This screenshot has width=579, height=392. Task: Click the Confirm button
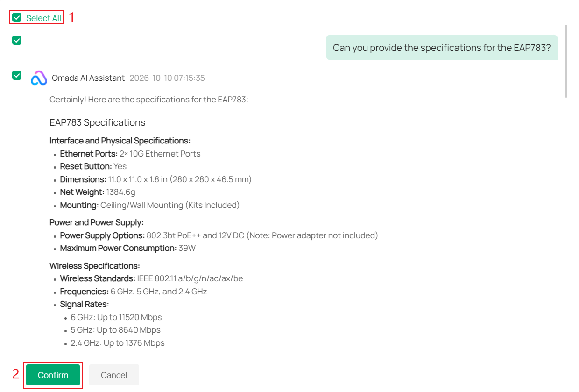53,375
